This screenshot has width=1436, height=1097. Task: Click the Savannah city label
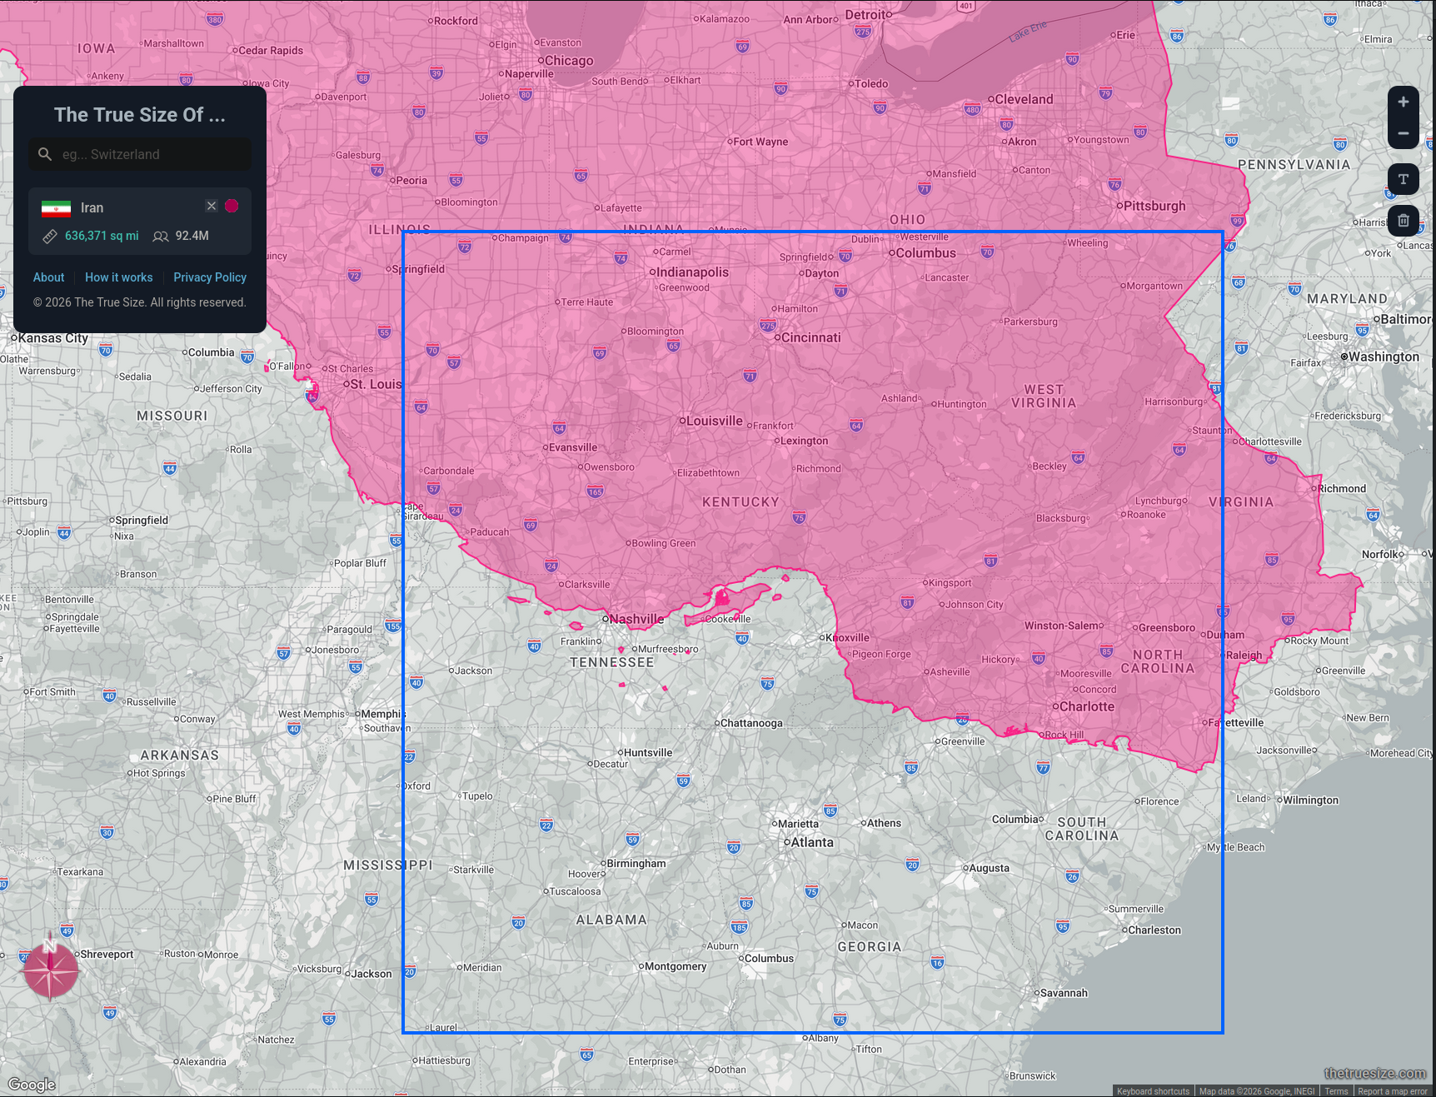coord(1064,993)
